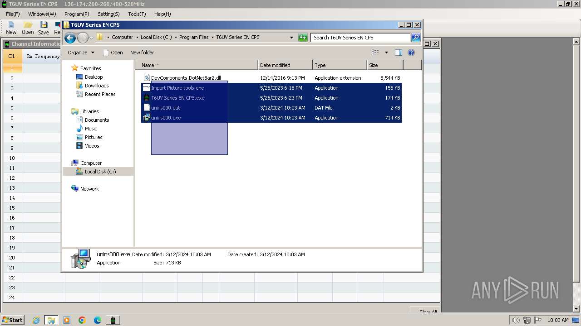Sort by Size column header
Viewport: 581px width, 326px height.
[385, 65]
